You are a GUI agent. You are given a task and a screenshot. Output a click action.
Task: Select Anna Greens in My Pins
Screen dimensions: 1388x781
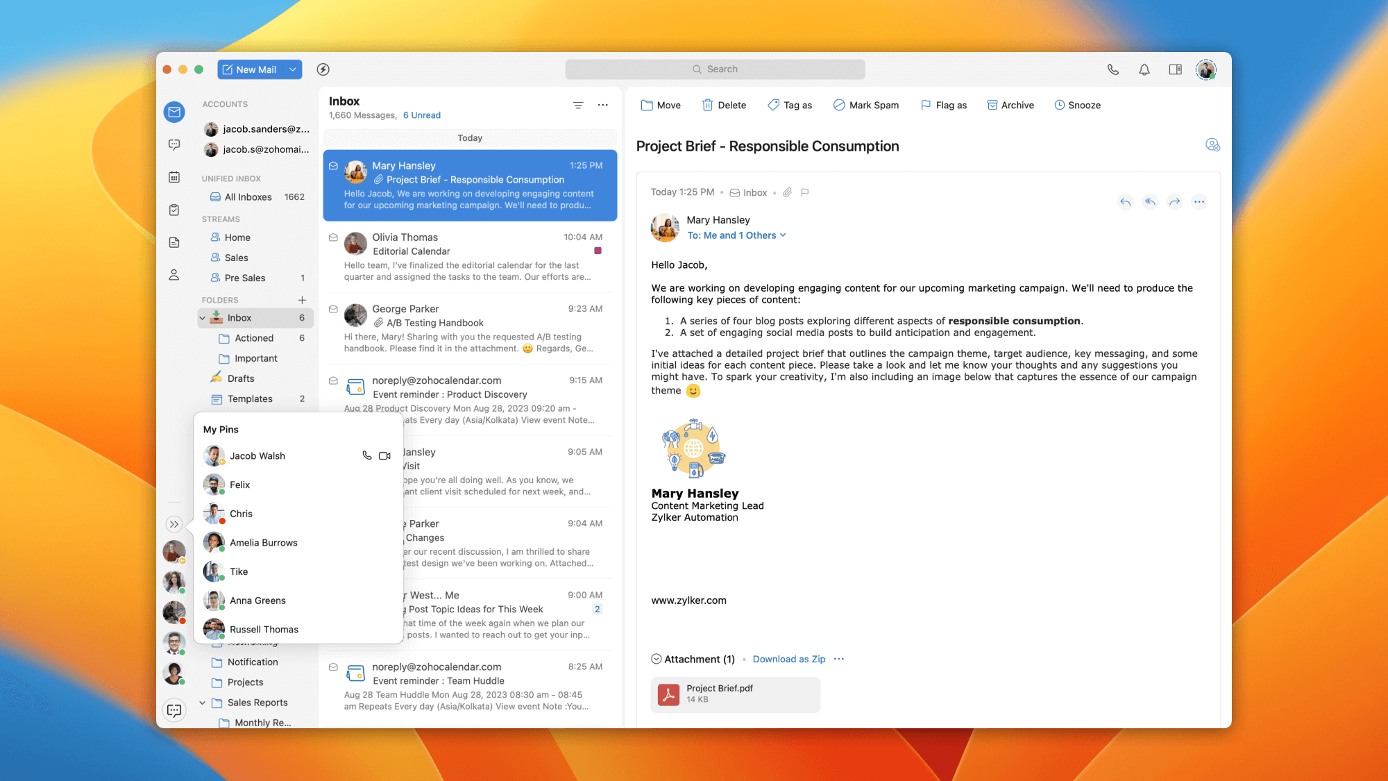click(x=298, y=601)
